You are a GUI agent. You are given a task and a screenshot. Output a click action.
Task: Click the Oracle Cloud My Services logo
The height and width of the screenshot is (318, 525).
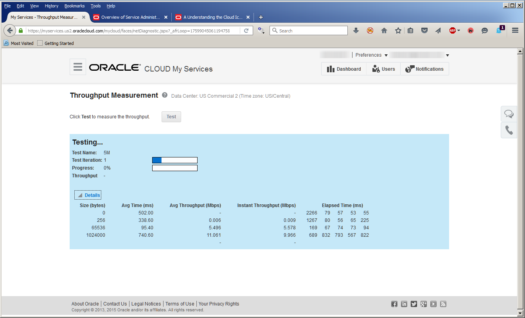click(151, 68)
